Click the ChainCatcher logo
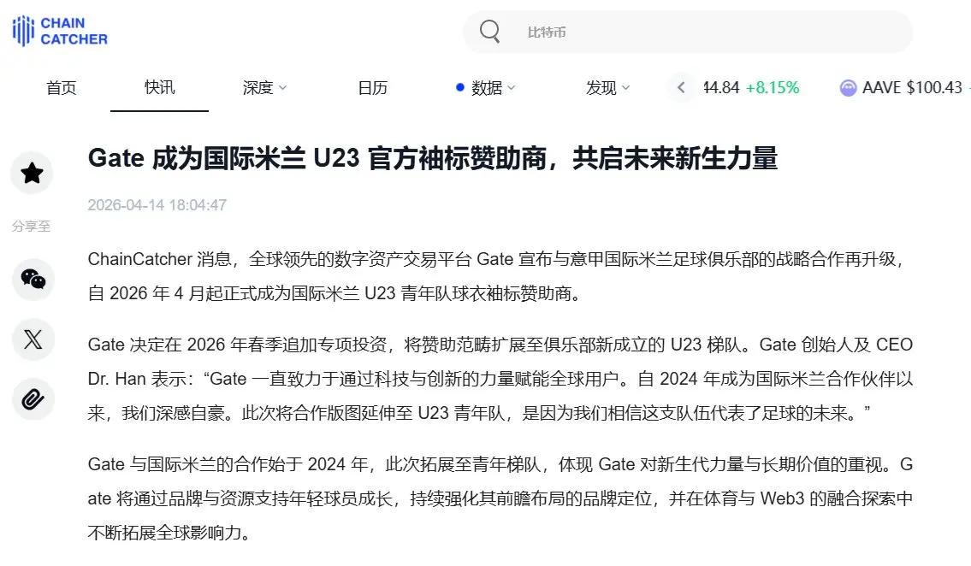The width and height of the screenshot is (971, 566). [x=60, y=31]
